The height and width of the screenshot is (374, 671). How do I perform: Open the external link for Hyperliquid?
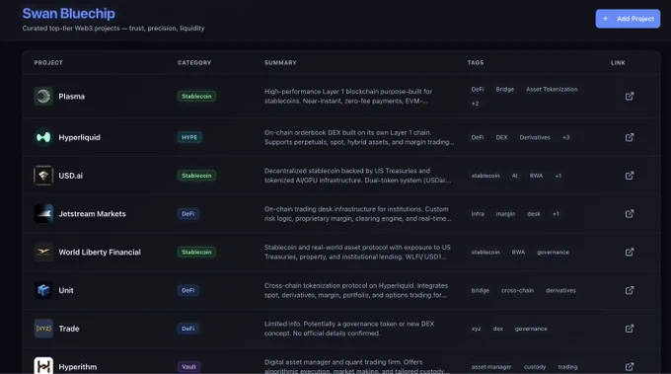[630, 137]
